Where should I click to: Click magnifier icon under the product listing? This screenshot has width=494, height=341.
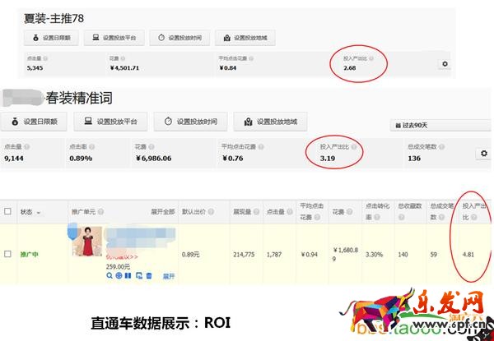[110, 276]
